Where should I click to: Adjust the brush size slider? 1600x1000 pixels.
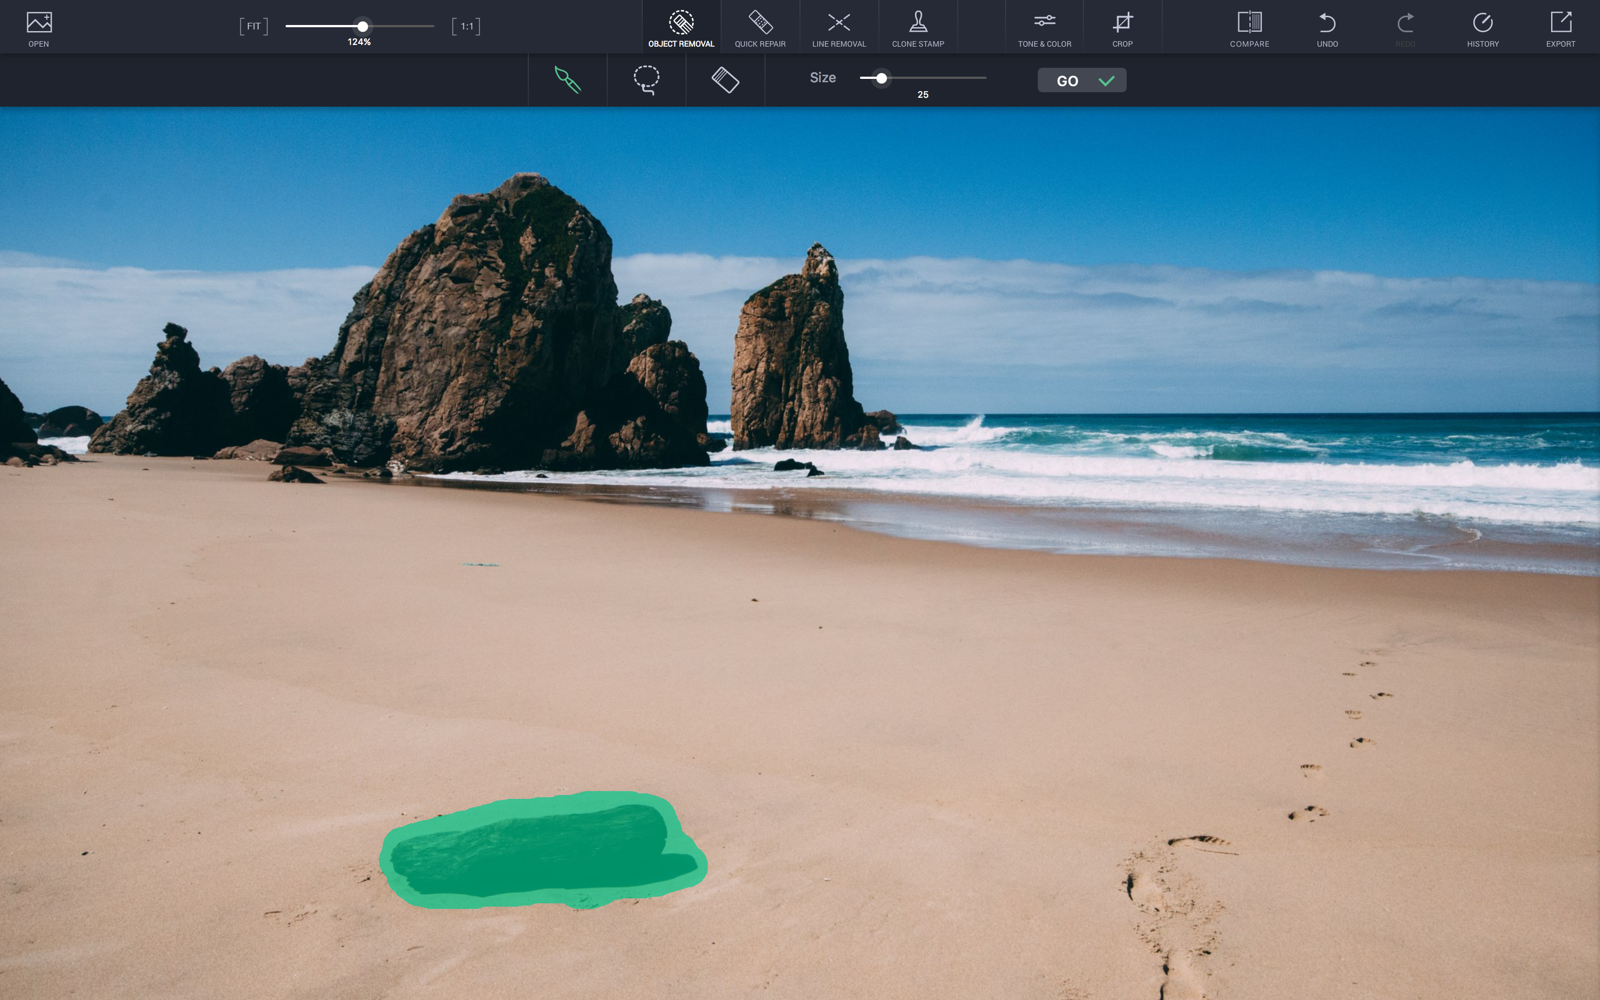pos(879,76)
